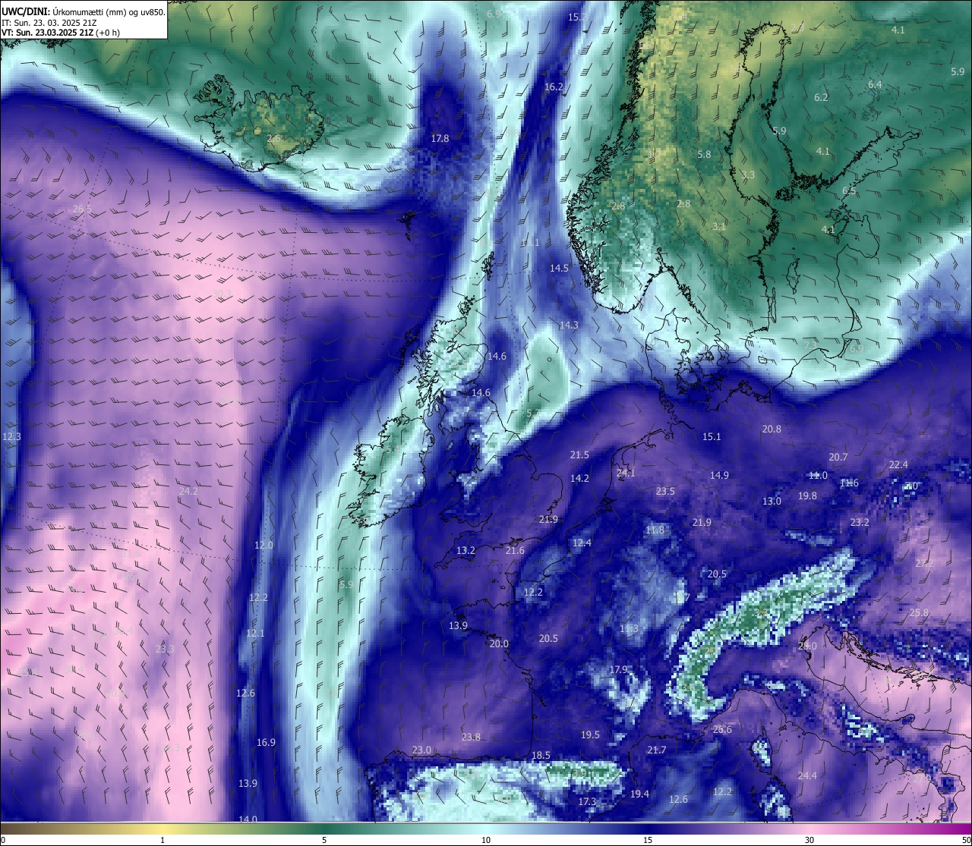Click the 20.7 value label
972x846 pixels.
pyautogui.click(x=838, y=457)
